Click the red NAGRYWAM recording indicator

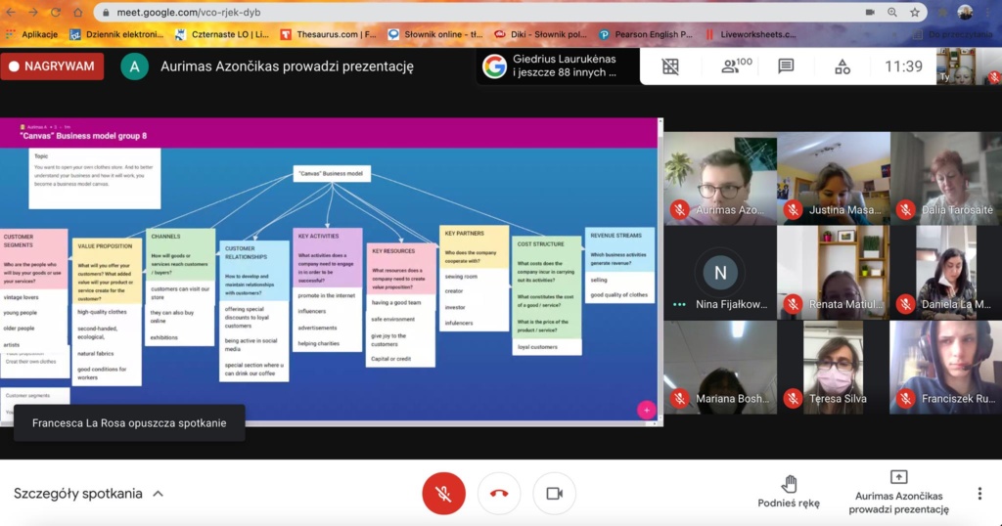coord(53,66)
